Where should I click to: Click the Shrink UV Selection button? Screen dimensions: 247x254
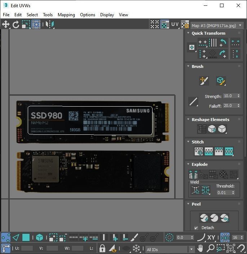click(x=63, y=237)
